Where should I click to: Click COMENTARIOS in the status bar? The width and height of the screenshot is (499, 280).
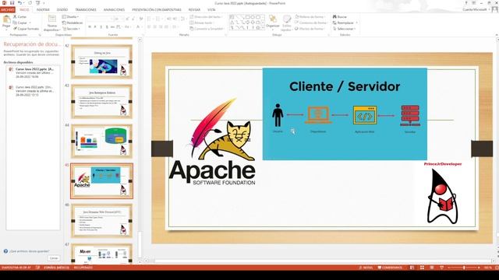[390, 268]
